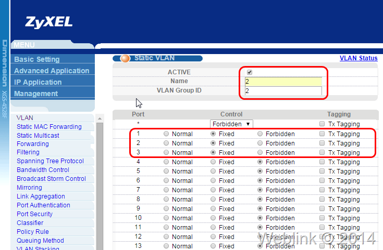
Task: Select Forbidden radio for port 7
Action: click(260, 190)
